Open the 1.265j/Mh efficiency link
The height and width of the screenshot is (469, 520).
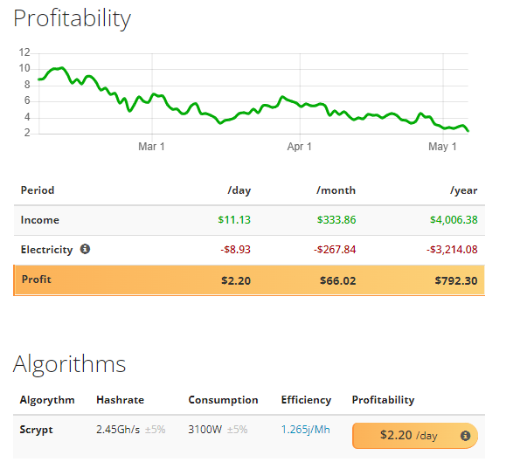point(305,430)
